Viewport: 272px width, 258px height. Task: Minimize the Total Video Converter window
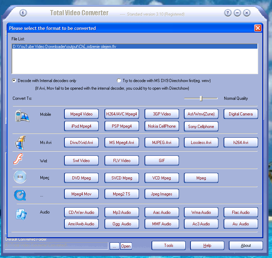pyautogui.click(x=237, y=13)
